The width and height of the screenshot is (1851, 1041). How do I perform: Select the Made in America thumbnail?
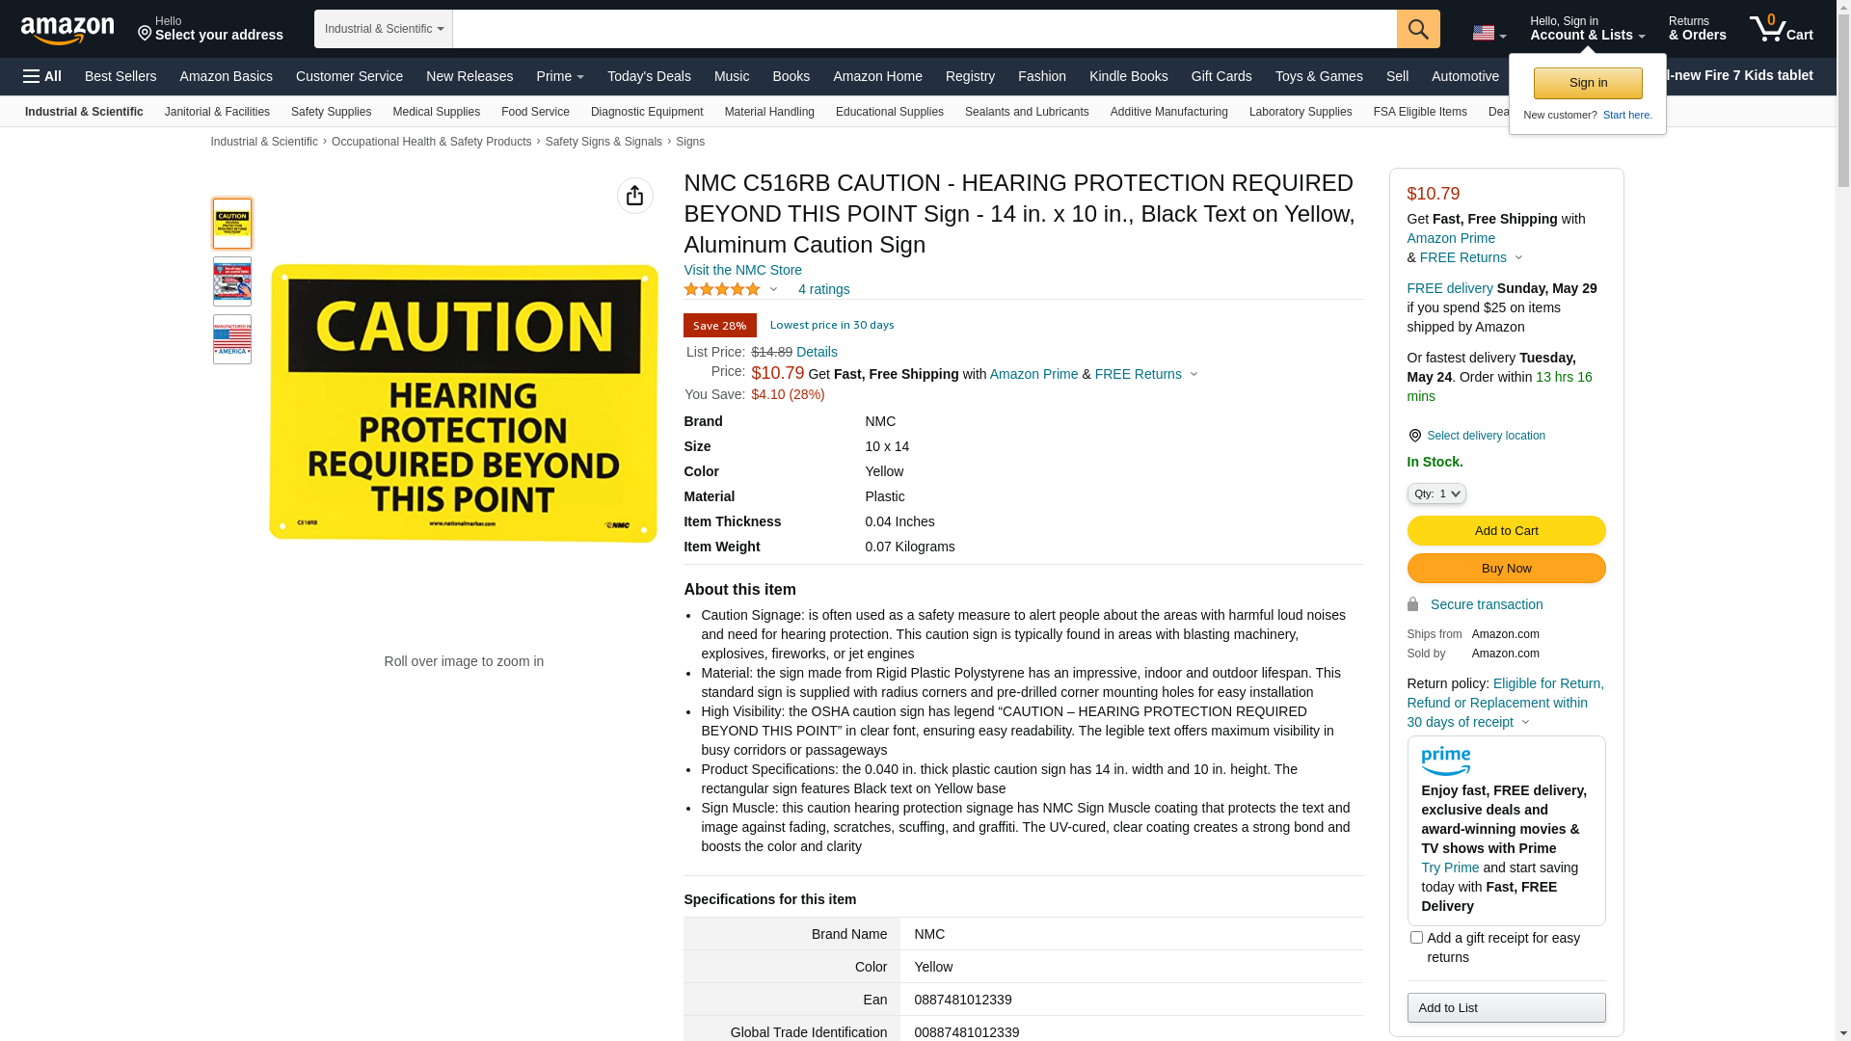tap(232, 339)
